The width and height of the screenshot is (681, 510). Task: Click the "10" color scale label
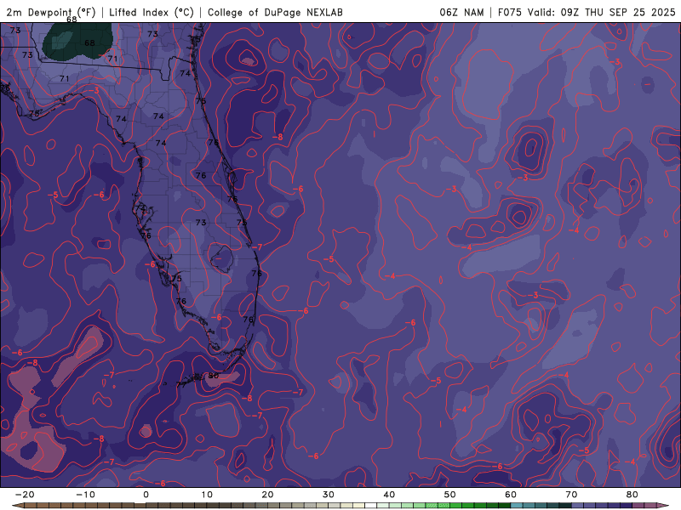pos(207,495)
